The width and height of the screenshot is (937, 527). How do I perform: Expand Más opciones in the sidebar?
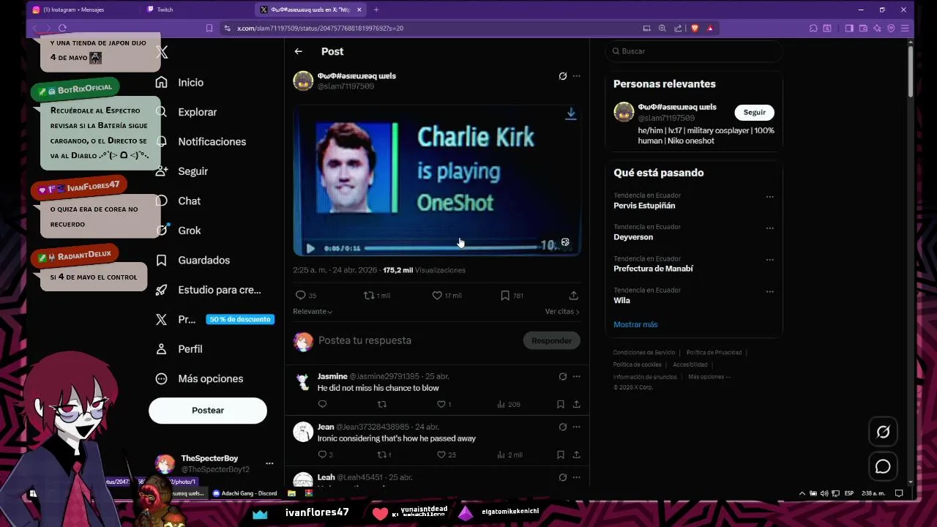209,378
